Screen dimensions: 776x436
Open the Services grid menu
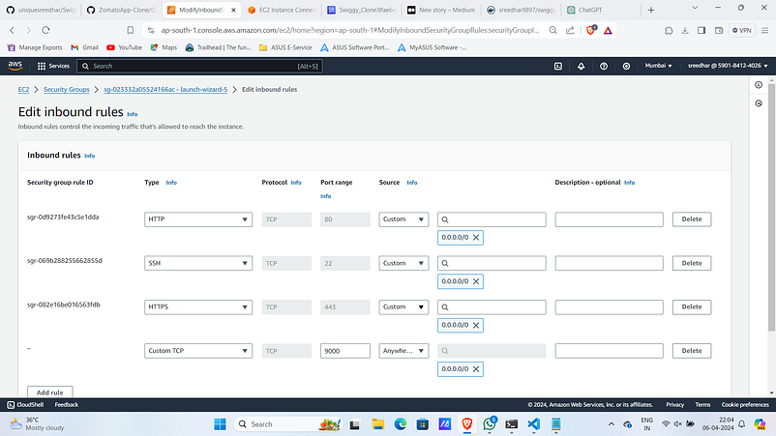[53, 66]
